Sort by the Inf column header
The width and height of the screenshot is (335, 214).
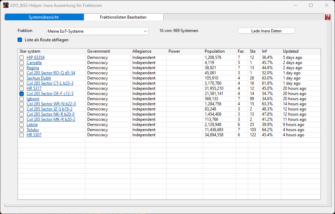point(264,51)
